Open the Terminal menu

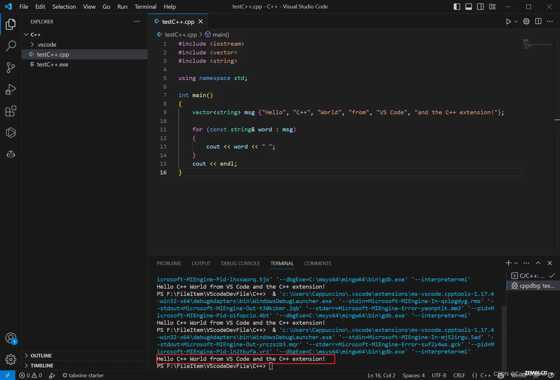pyautogui.click(x=145, y=7)
